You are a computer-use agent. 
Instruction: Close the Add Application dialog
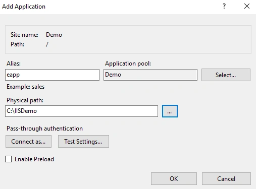pyautogui.click(x=247, y=7)
